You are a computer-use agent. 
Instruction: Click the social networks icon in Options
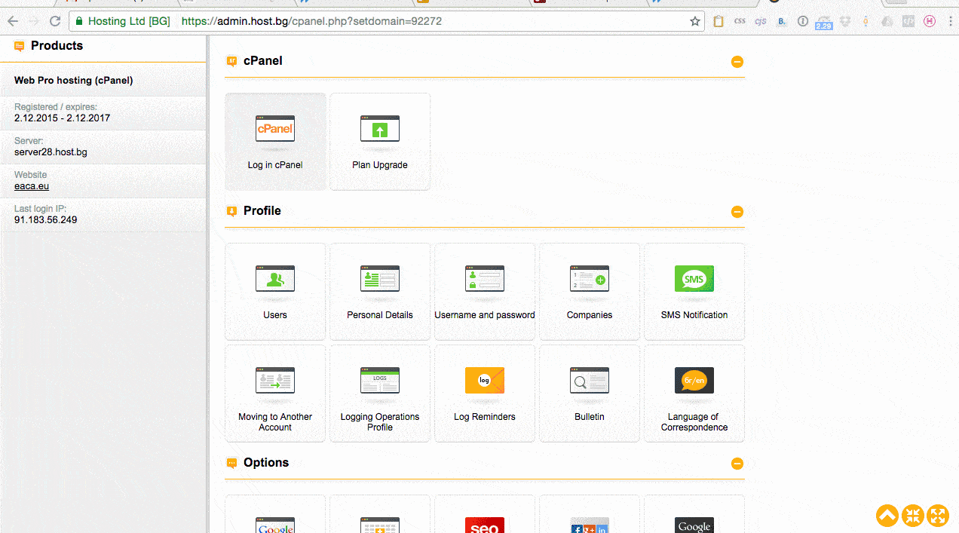pos(590,525)
